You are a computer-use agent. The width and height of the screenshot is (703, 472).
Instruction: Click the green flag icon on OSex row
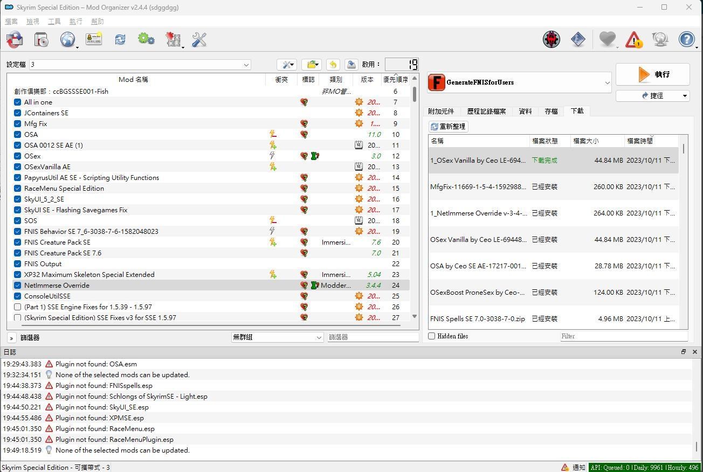point(314,156)
